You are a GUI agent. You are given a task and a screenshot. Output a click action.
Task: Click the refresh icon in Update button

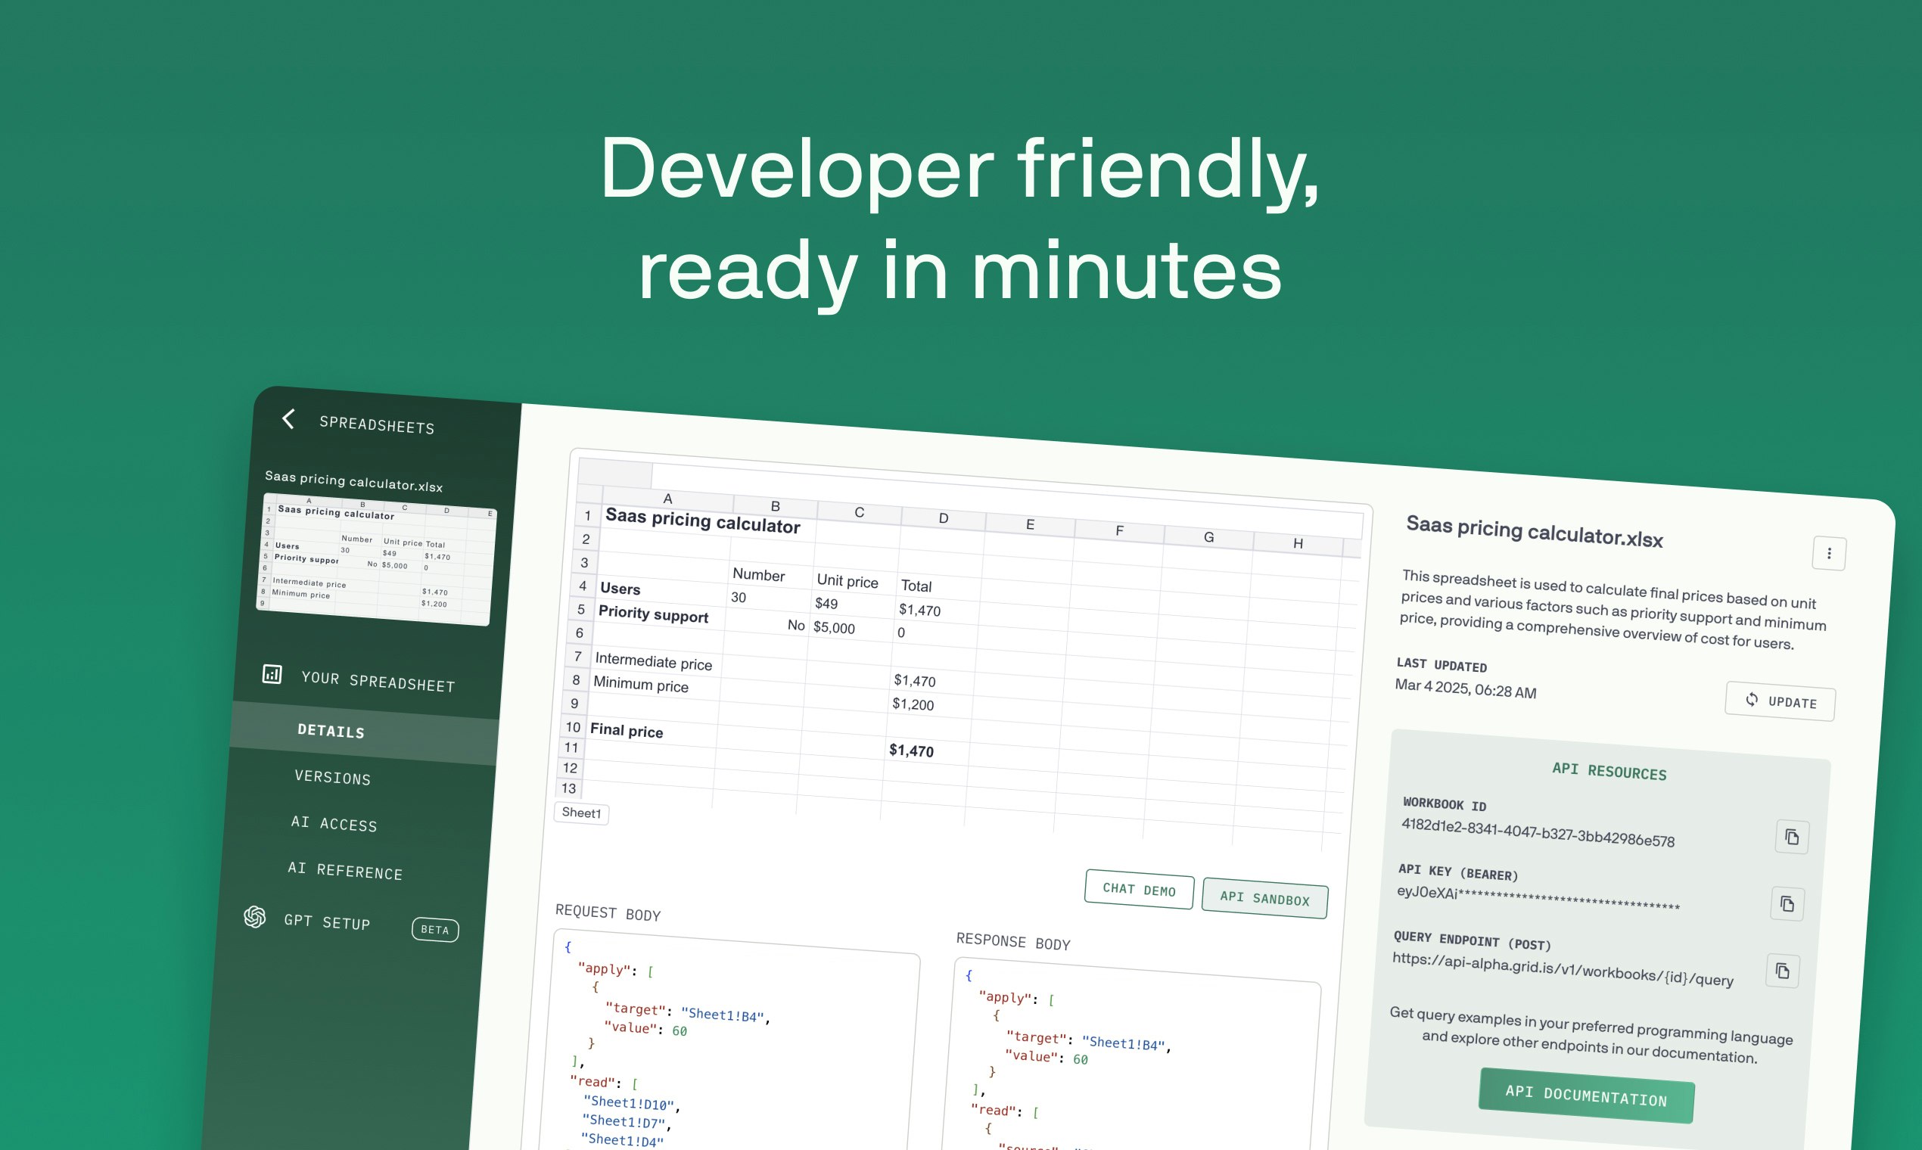(1752, 699)
